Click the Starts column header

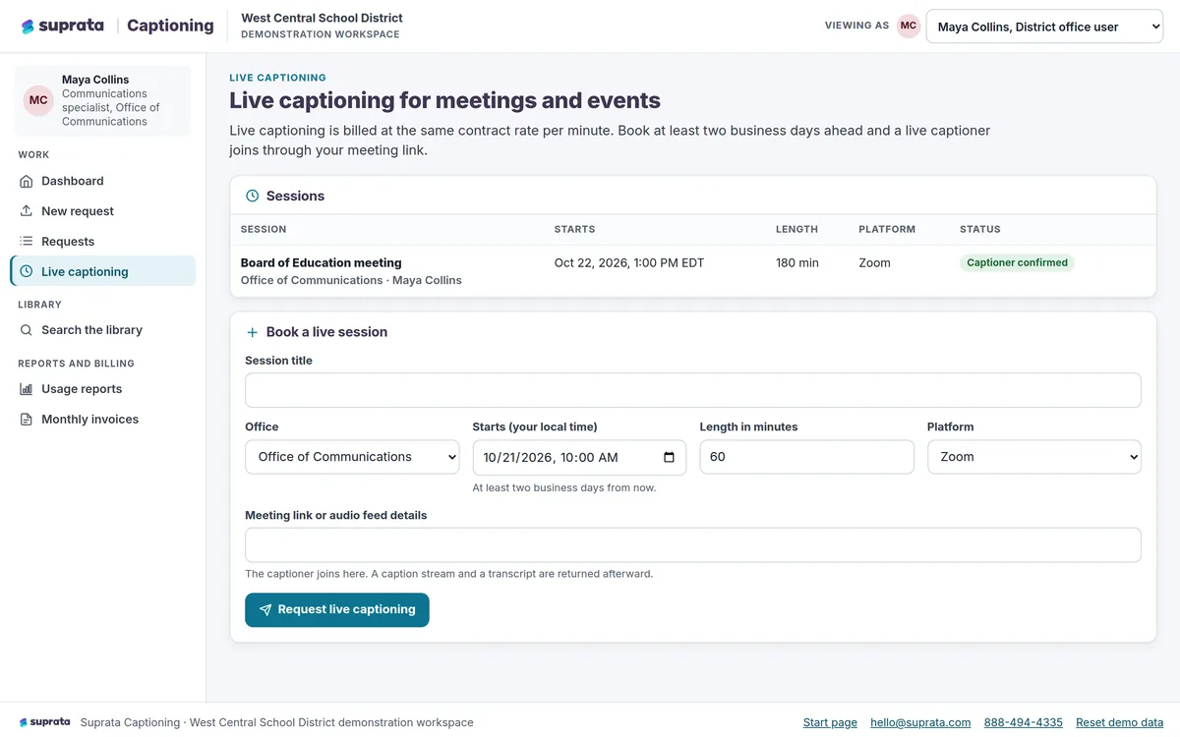tap(575, 229)
